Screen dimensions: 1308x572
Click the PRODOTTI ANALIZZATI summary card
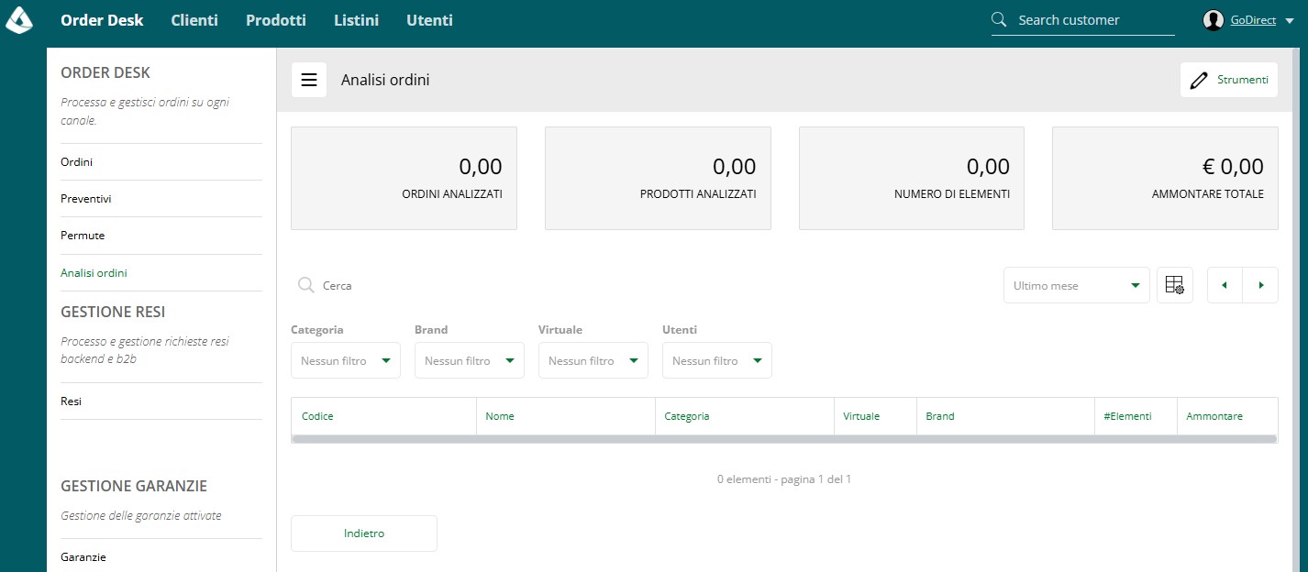click(658, 178)
